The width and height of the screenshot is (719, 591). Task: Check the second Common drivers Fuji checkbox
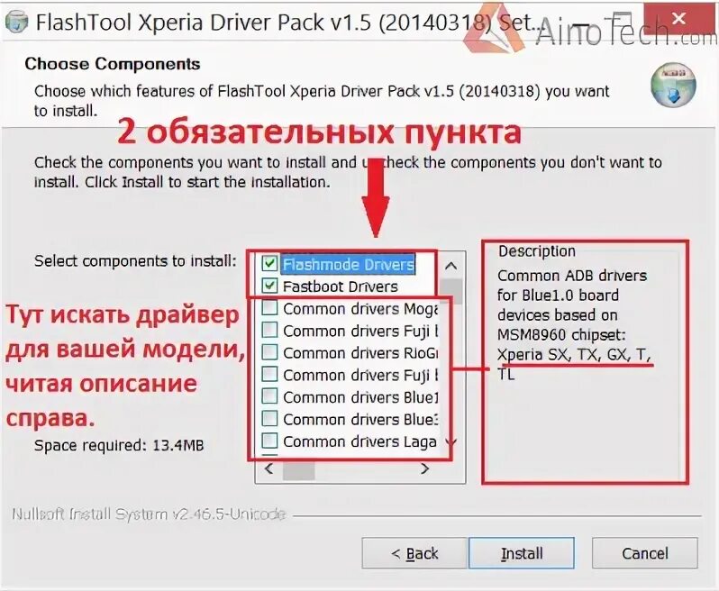pos(269,374)
